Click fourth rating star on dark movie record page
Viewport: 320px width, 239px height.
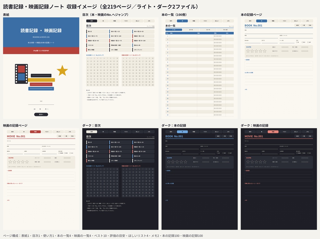click(x=260, y=162)
